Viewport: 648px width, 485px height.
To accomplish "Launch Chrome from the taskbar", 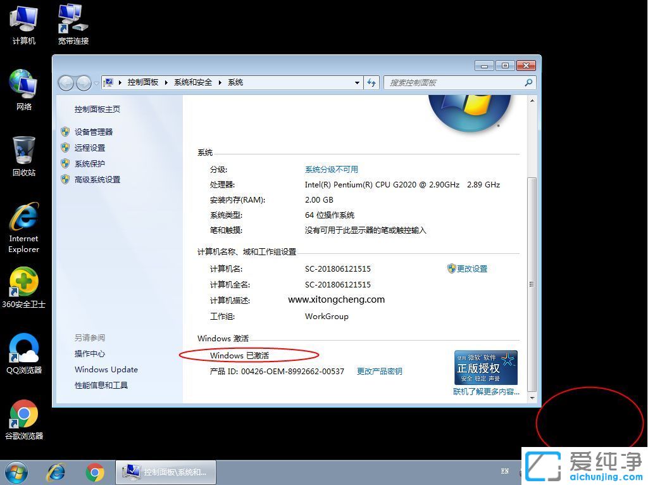I will pyautogui.click(x=96, y=472).
